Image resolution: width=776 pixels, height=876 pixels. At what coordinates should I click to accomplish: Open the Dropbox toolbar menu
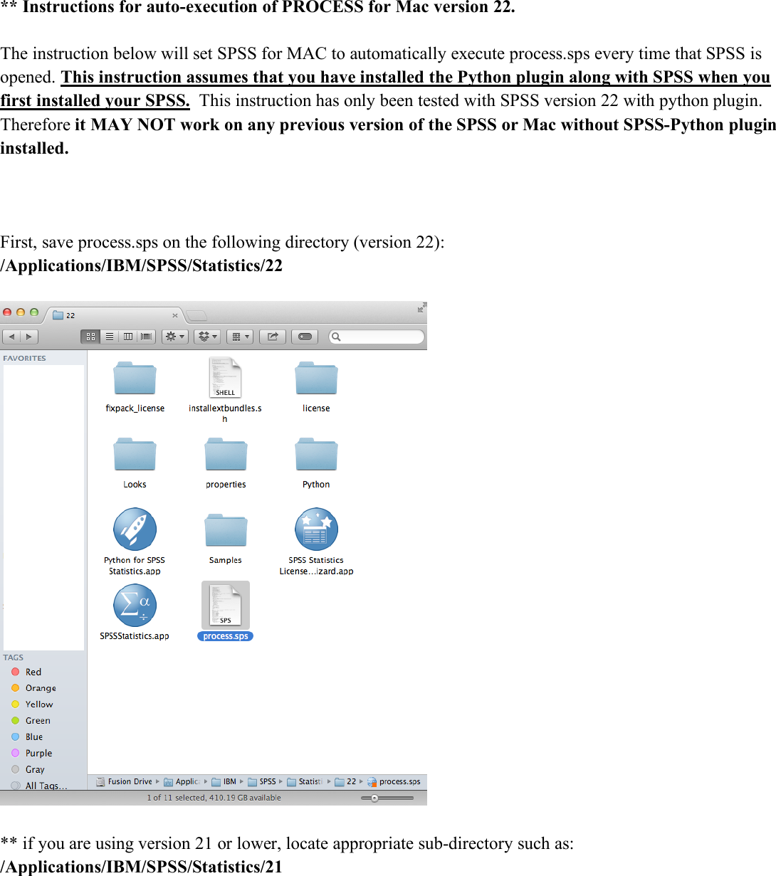(x=207, y=337)
